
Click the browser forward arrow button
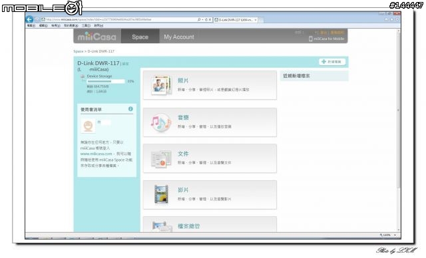[37, 19]
